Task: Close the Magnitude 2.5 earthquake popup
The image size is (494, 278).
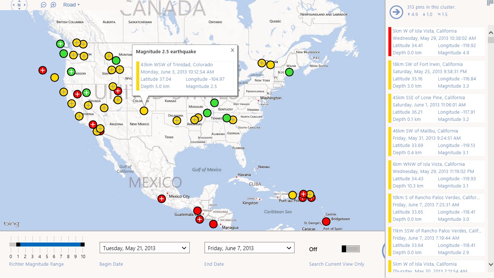Action: pos(232,50)
